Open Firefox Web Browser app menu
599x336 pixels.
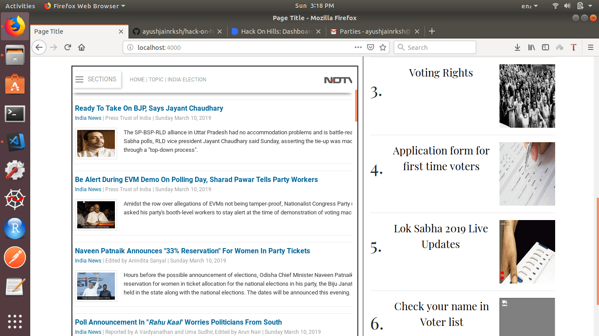coord(85,6)
